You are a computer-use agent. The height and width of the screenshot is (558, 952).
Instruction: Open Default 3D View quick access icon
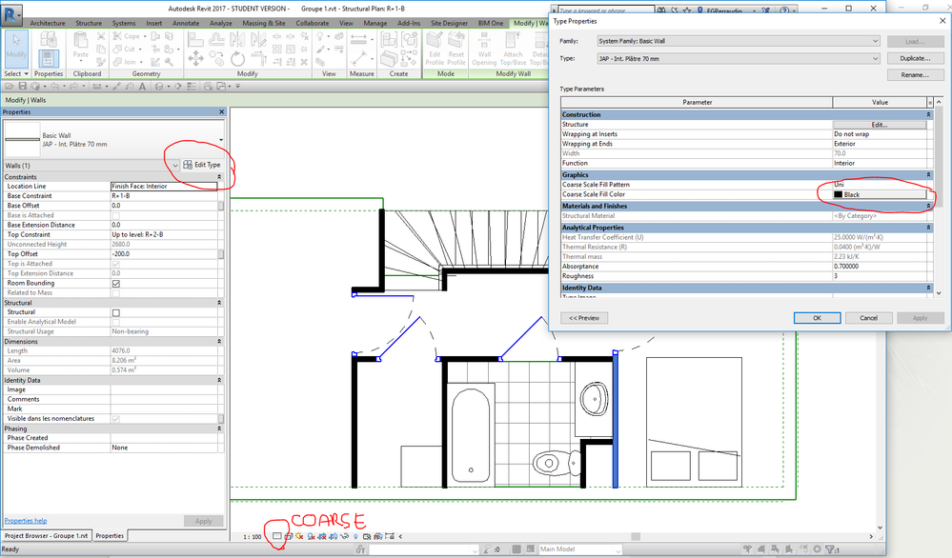tap(160, 86)
